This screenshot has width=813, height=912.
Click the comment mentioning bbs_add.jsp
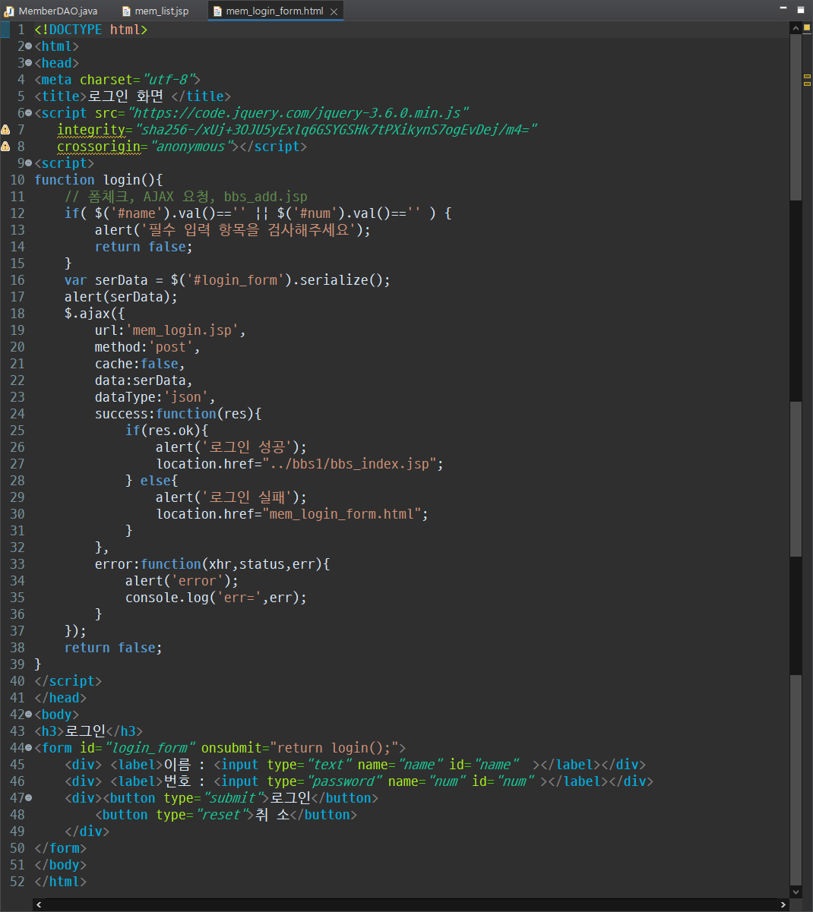coord(186,197)
